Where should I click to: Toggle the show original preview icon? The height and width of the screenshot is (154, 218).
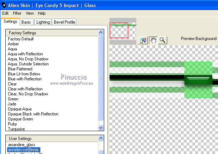(143, 40)
